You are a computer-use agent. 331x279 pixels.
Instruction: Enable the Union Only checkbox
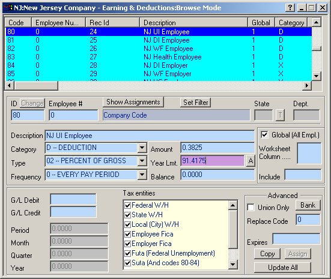click(251, 207)
